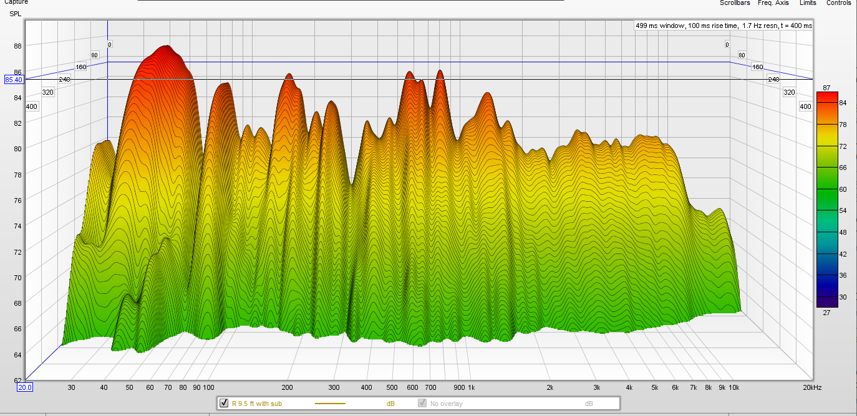The image size is (857, 416).
Task: Click the 'R 9.5 ft with sub' trace name
Action: pos(257,404)
